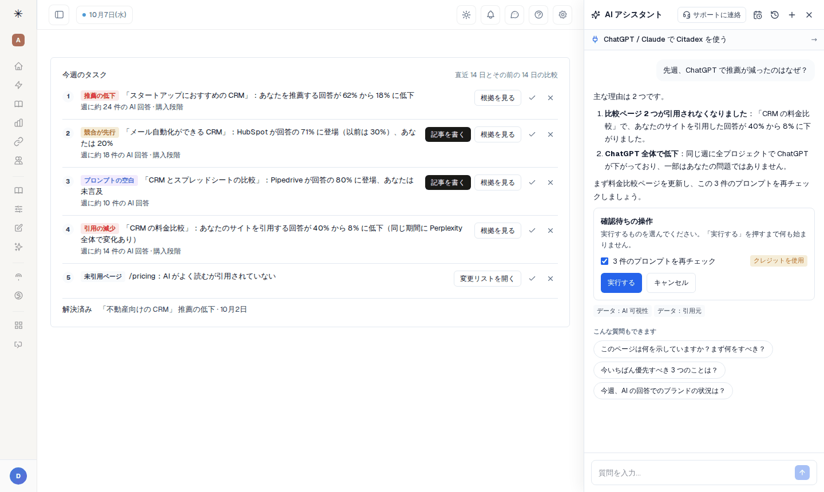Open scheduled tasks calendar-clock icon in assistant
This screenshot has width=824, height=492.
[758, 15]
